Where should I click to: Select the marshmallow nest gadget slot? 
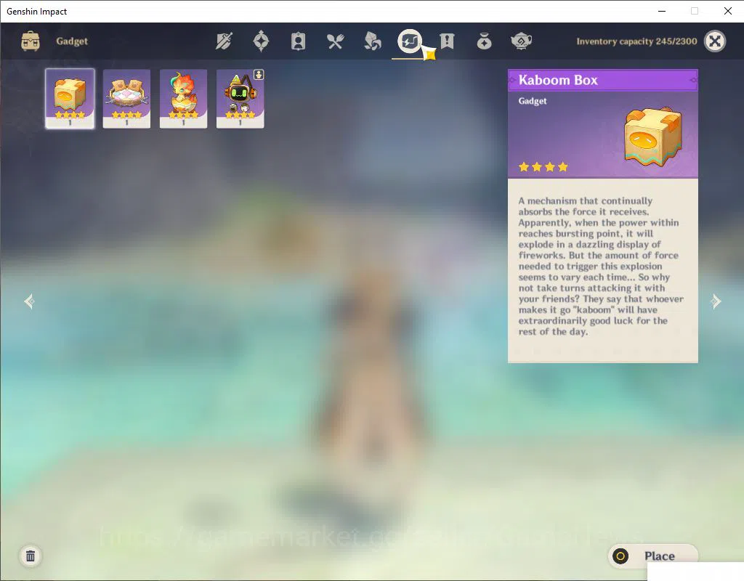126,99
